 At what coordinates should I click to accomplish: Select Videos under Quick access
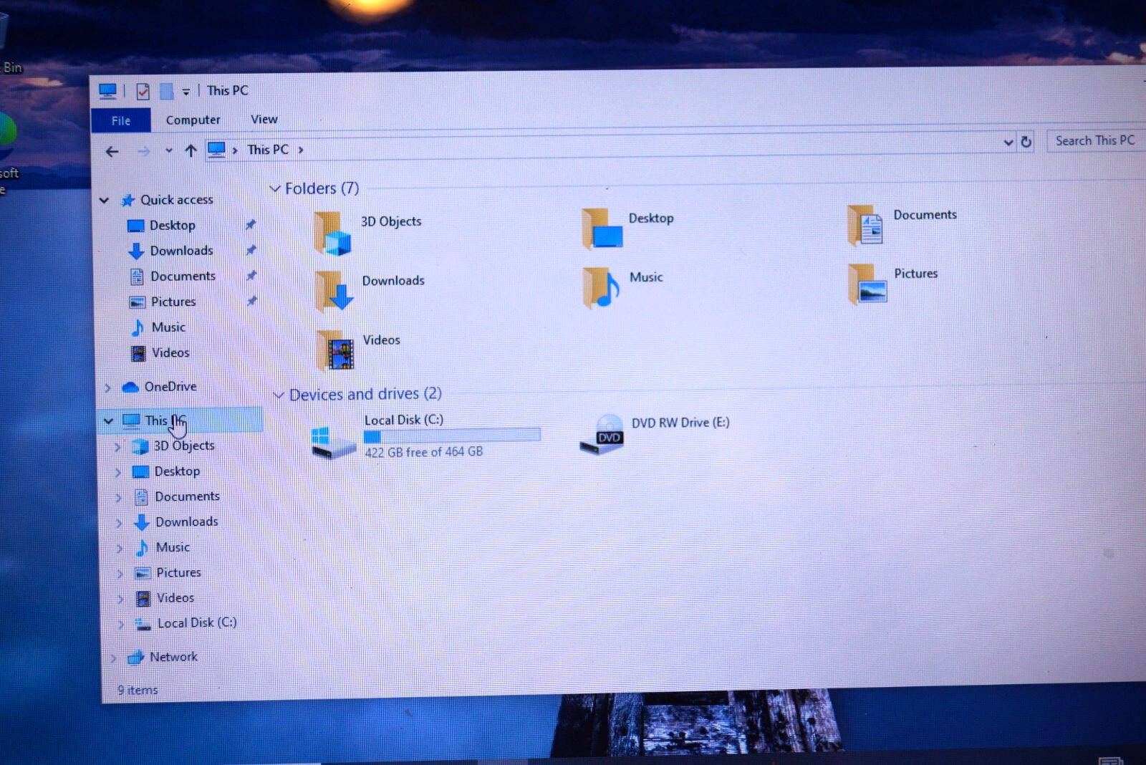click(170, 352)
